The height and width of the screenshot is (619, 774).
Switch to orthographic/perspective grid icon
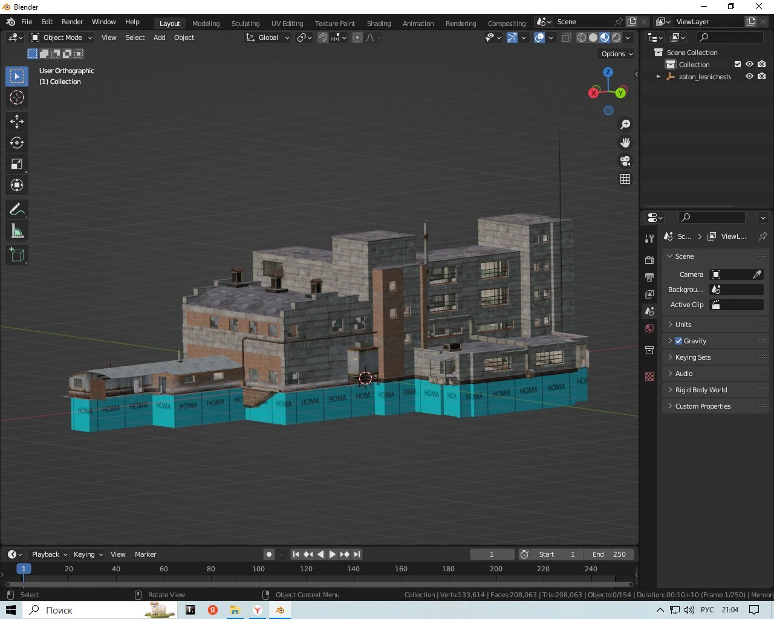[x=625, y=179]
